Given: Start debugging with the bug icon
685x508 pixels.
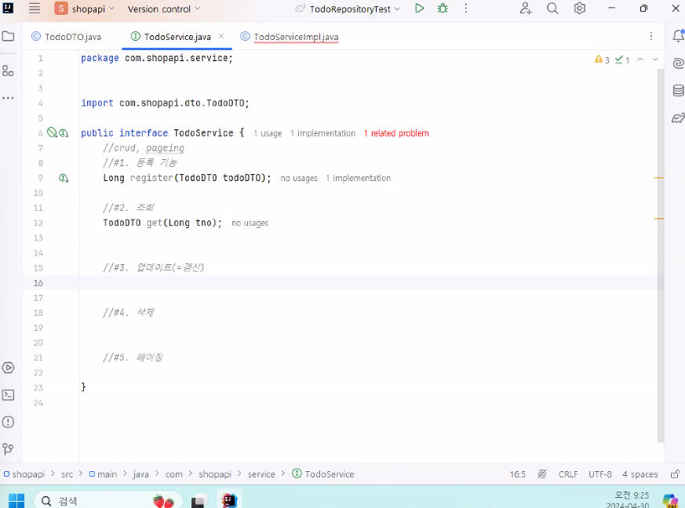Looking at the screenshot, I should coord(441,8).
